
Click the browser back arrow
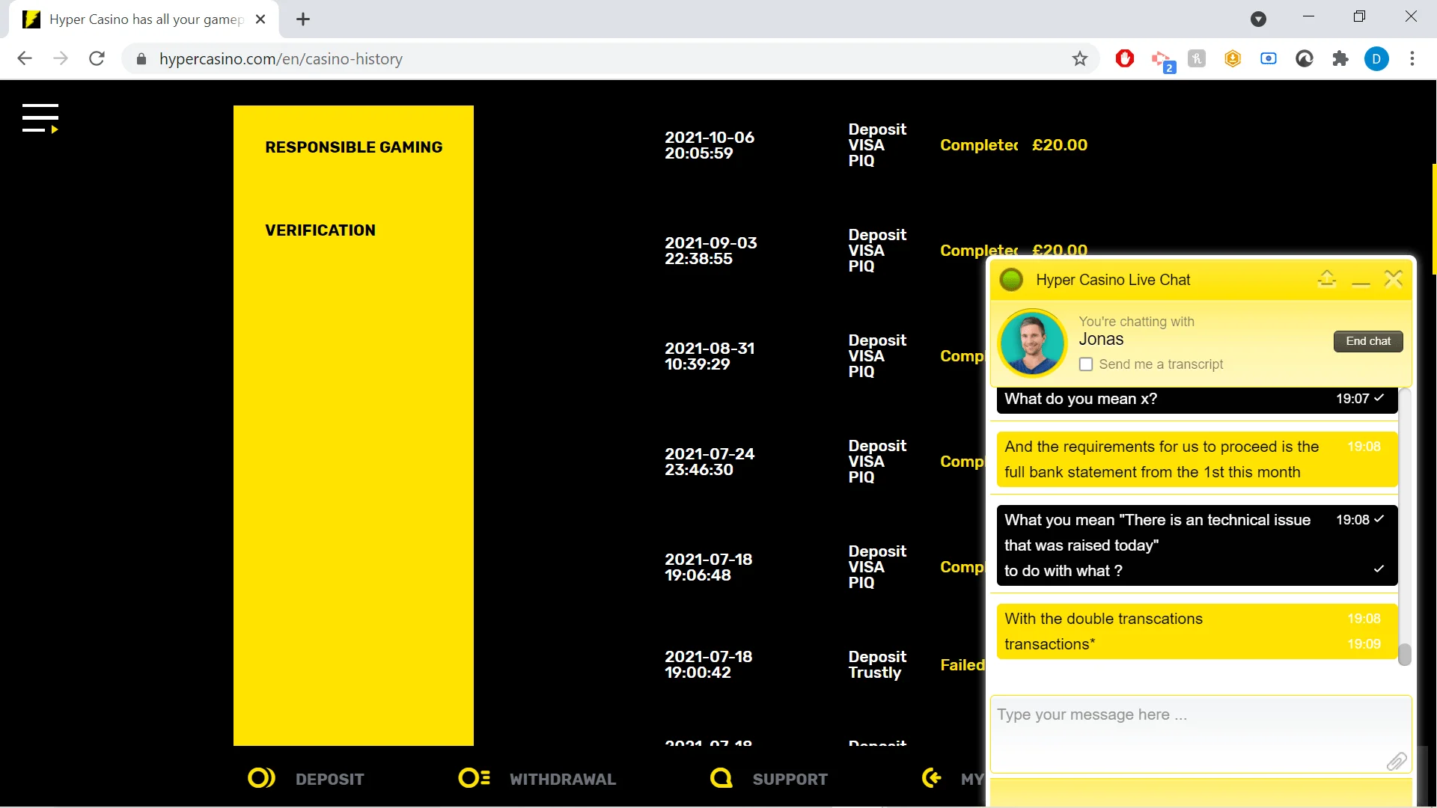coord(25,58)
